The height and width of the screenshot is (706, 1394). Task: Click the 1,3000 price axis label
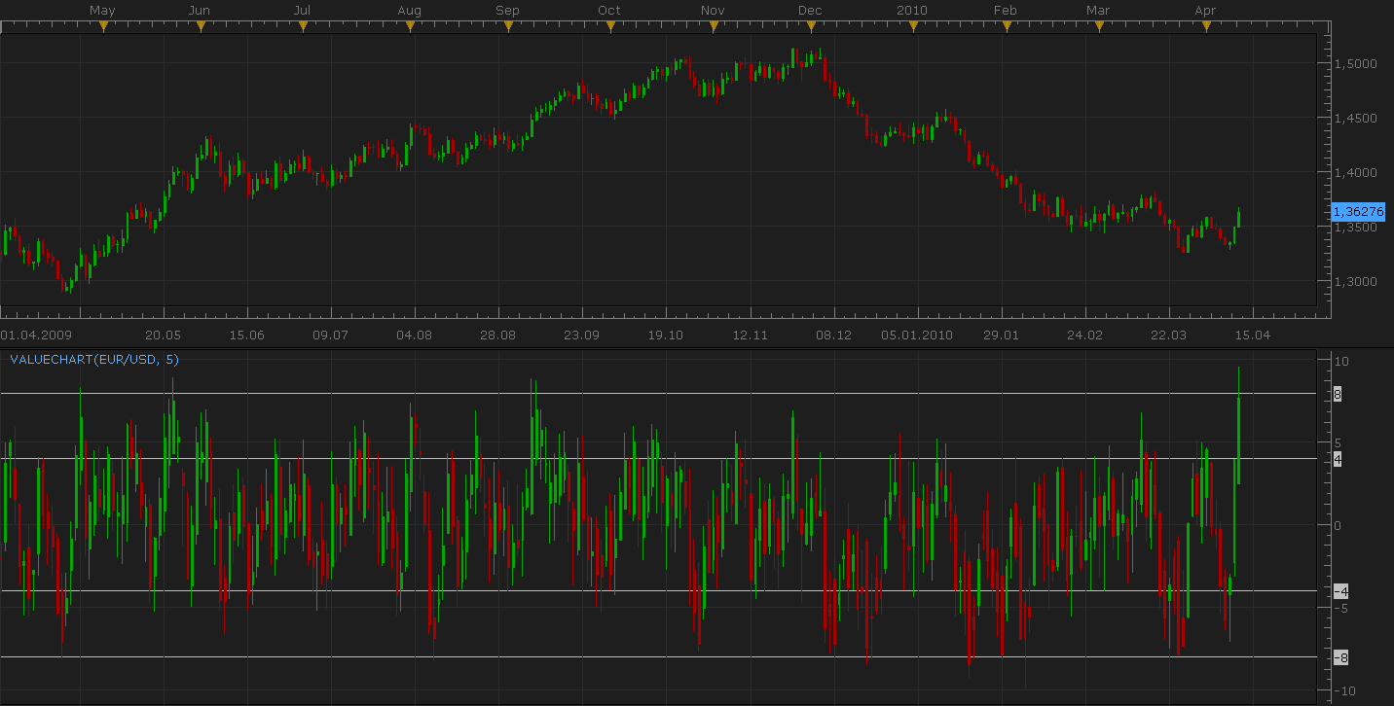pyautogui.click(x=1354, y=282)
